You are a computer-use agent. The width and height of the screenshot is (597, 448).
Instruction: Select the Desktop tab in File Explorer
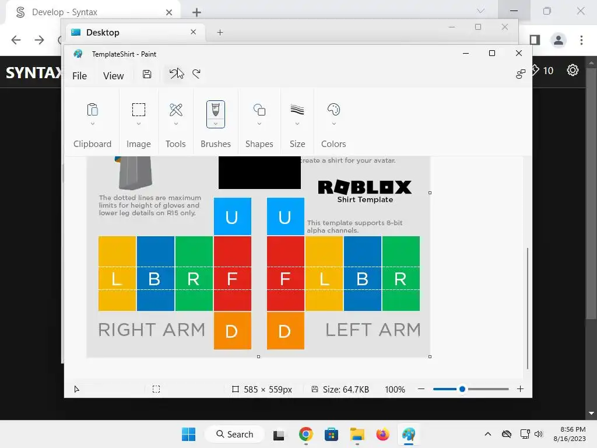click(135, 33)
